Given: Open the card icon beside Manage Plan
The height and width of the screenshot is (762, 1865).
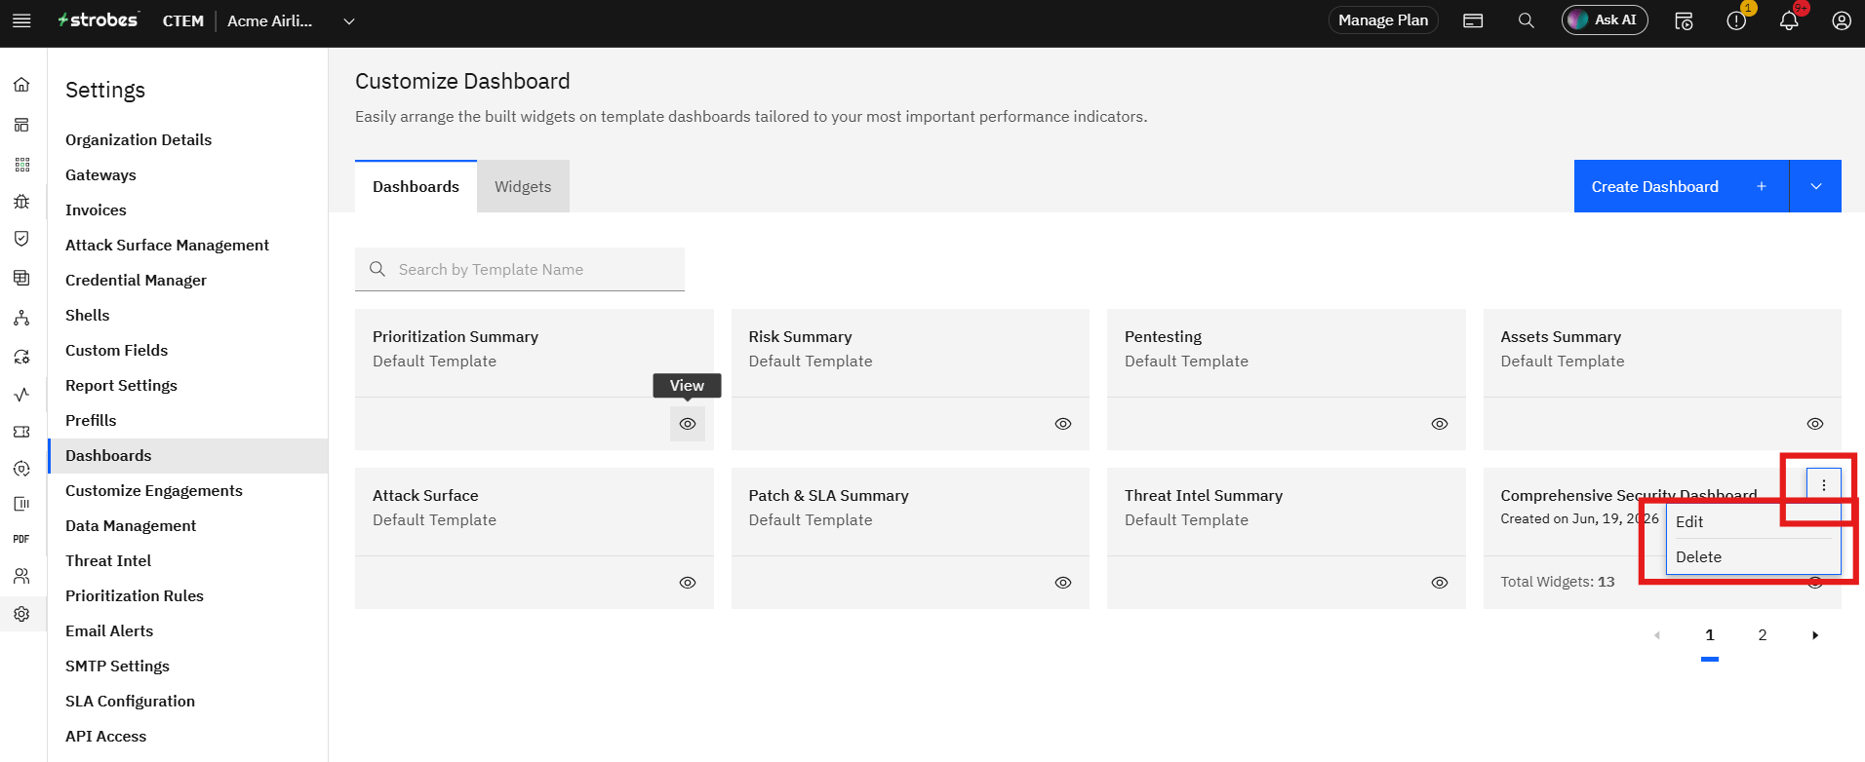Looking at the screenshot, I should pos(1473,20).
